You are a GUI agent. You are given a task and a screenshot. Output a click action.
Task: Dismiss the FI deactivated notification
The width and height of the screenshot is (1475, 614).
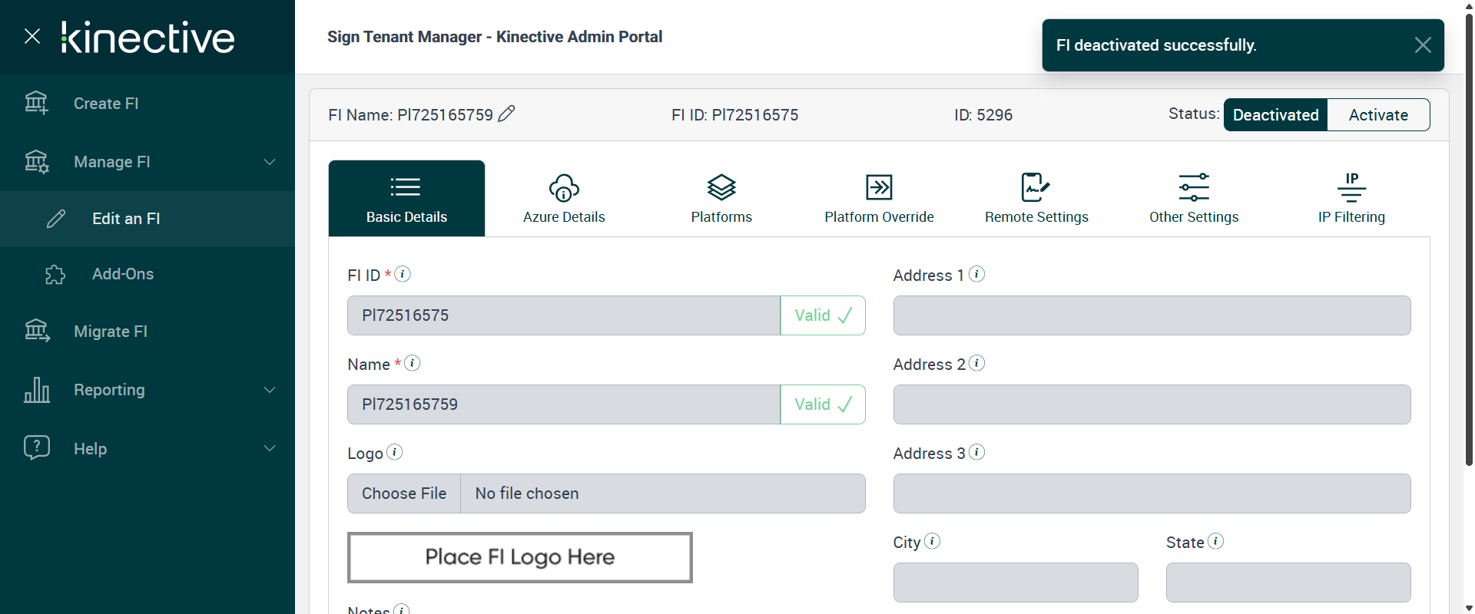pos(1422,45)
